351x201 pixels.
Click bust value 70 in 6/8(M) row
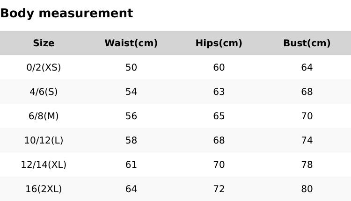[307, 116]
